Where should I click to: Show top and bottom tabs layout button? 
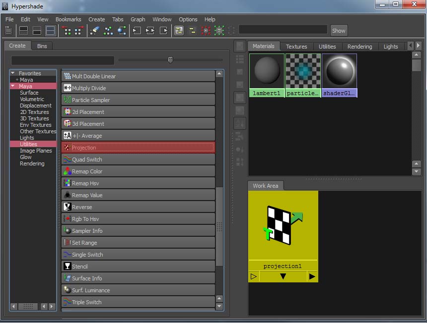click(x=50, y=30)
